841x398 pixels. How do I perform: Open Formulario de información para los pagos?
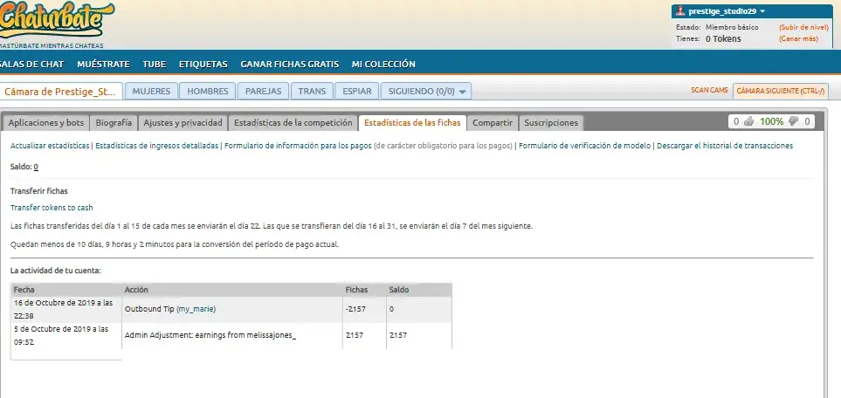pos(298,146)
